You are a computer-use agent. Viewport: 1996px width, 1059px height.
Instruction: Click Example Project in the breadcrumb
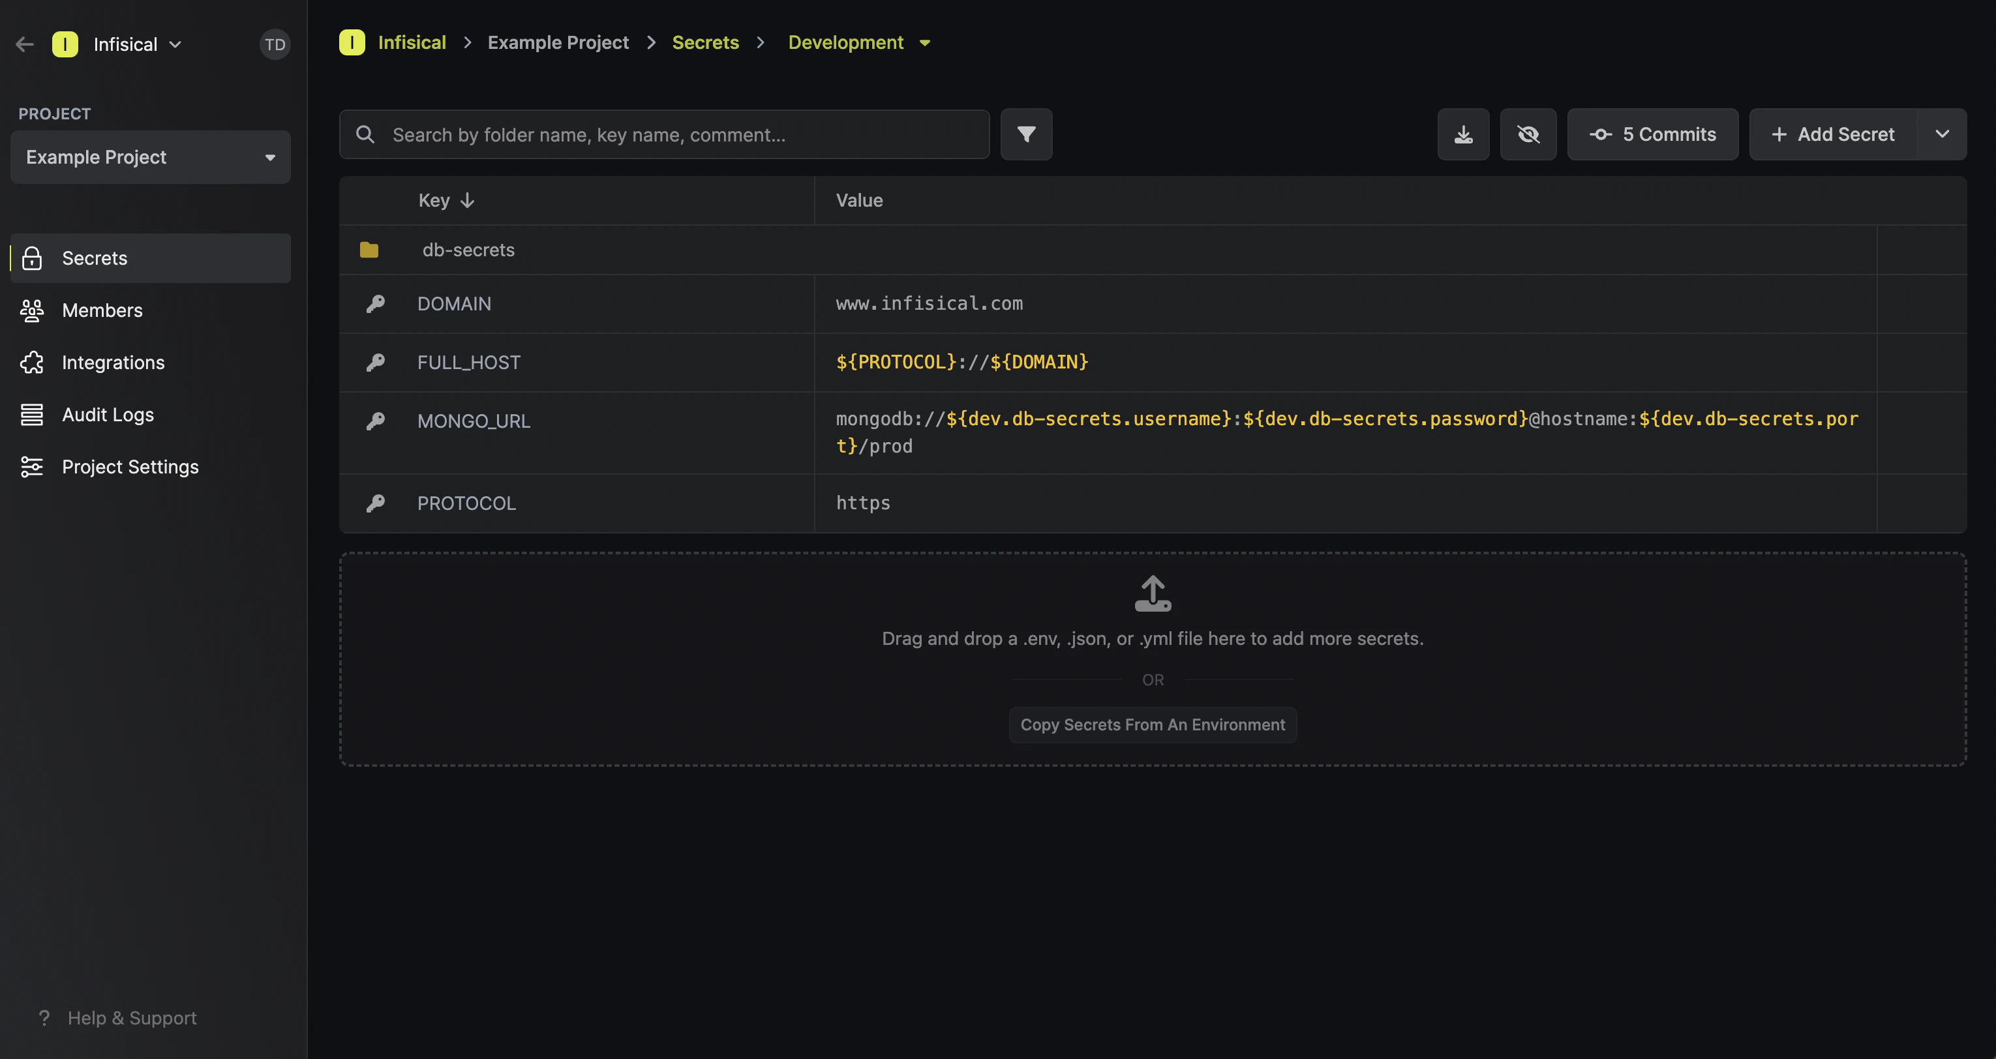(558, 42)
